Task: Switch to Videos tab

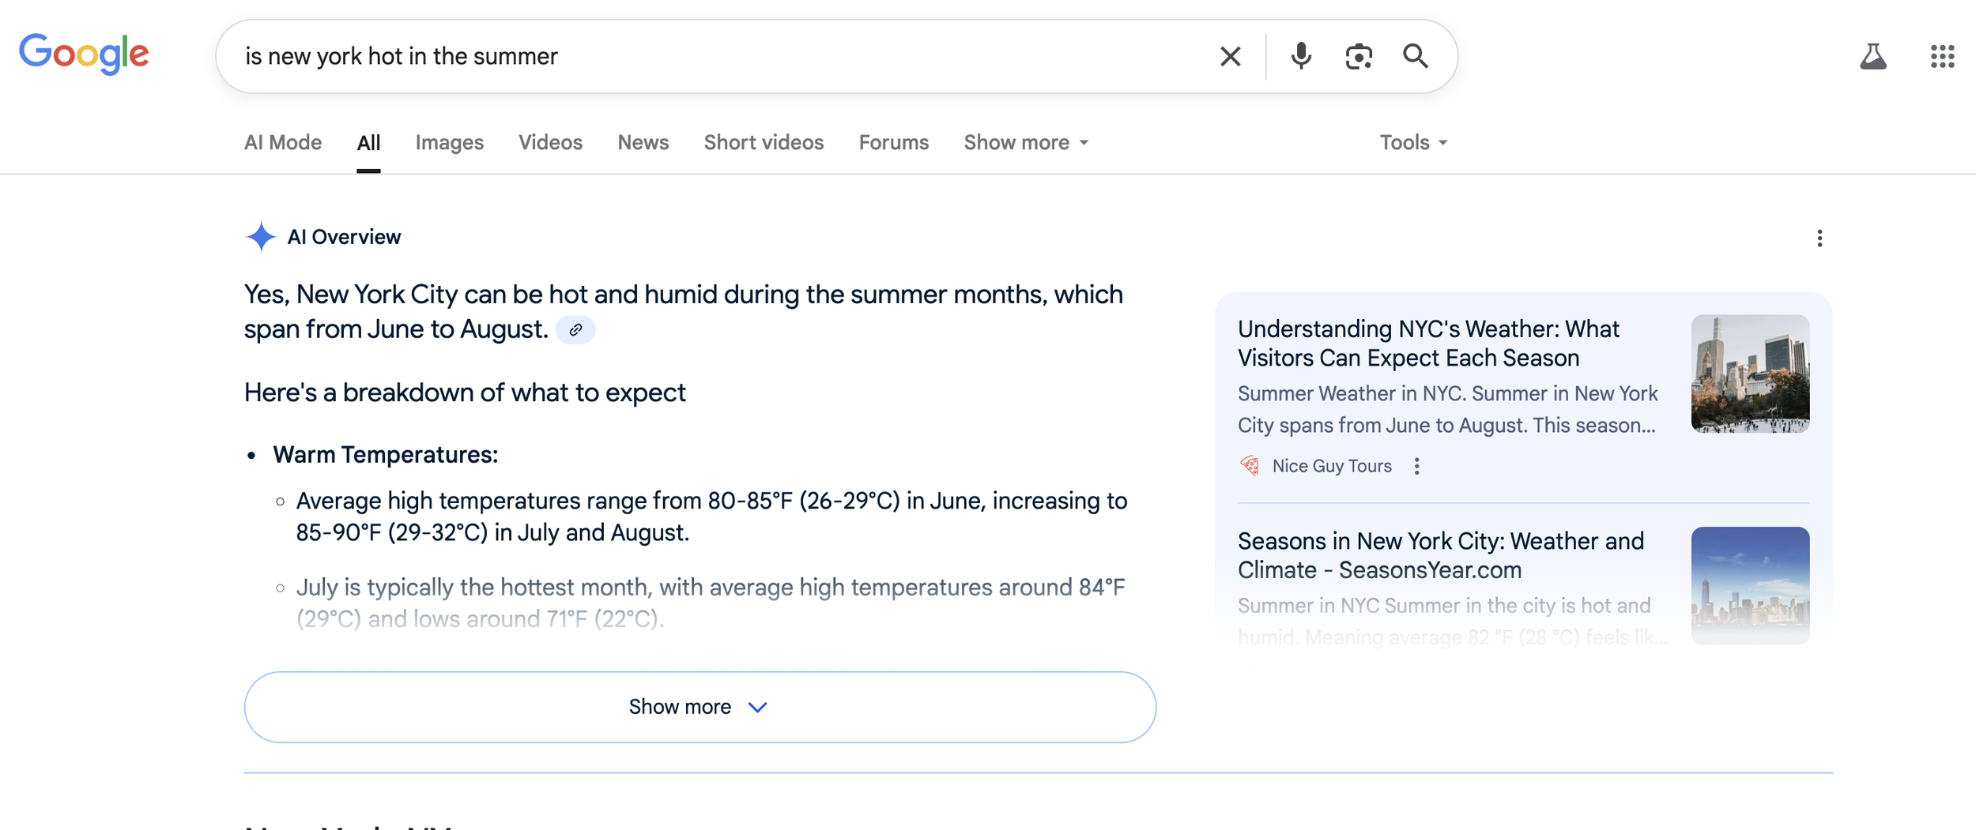Action: point(550,142)
